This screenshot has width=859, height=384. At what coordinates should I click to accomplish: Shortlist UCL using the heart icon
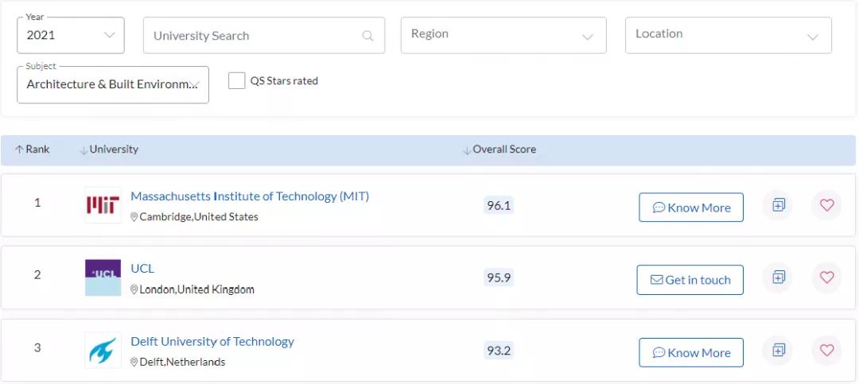click(826, 277)
